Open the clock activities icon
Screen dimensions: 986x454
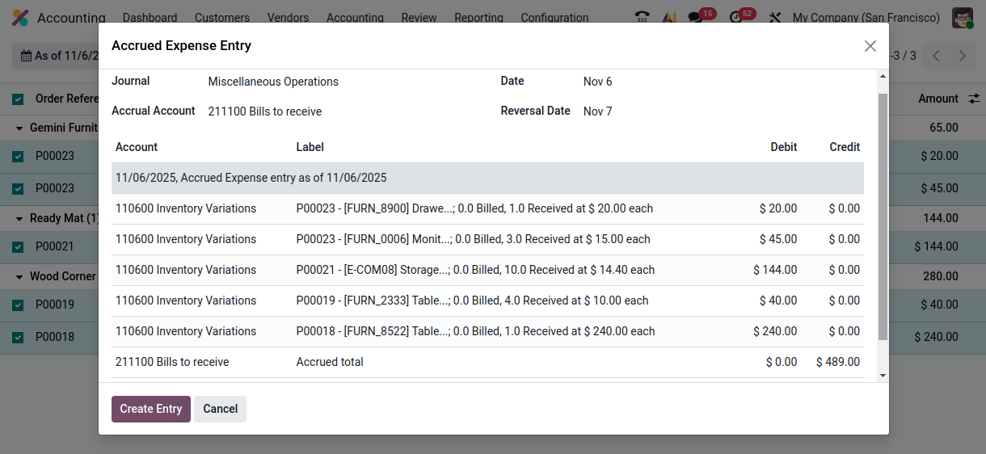click(735, 18)
